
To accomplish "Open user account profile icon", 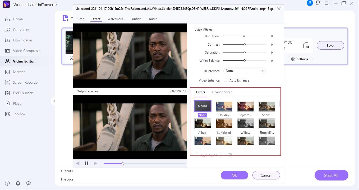I will coord(310,3).
